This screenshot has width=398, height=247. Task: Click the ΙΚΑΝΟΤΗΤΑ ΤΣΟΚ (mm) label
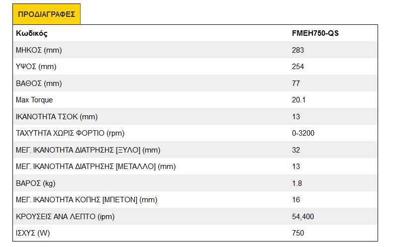tap(57, 117)
